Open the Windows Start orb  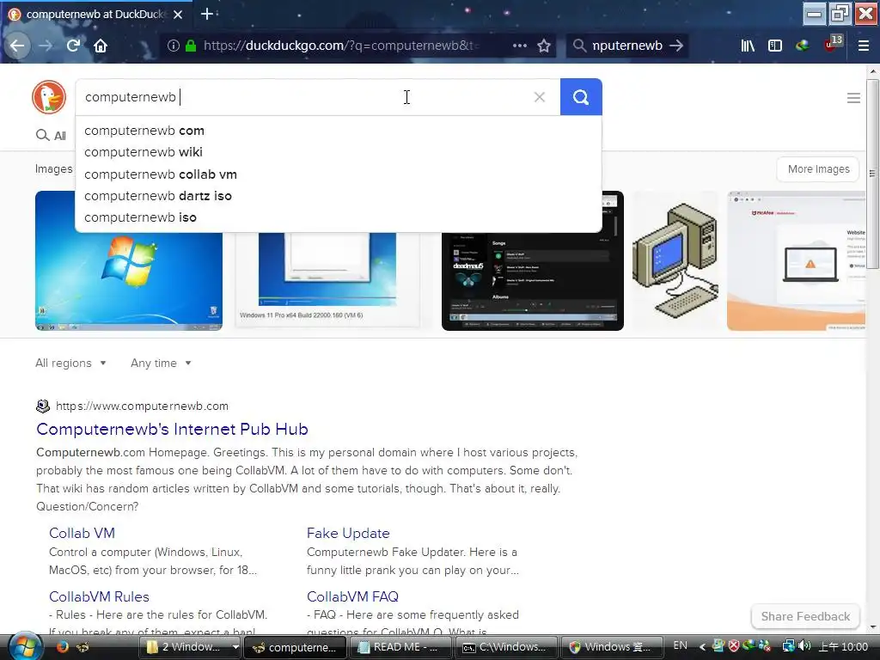point(25,646)
